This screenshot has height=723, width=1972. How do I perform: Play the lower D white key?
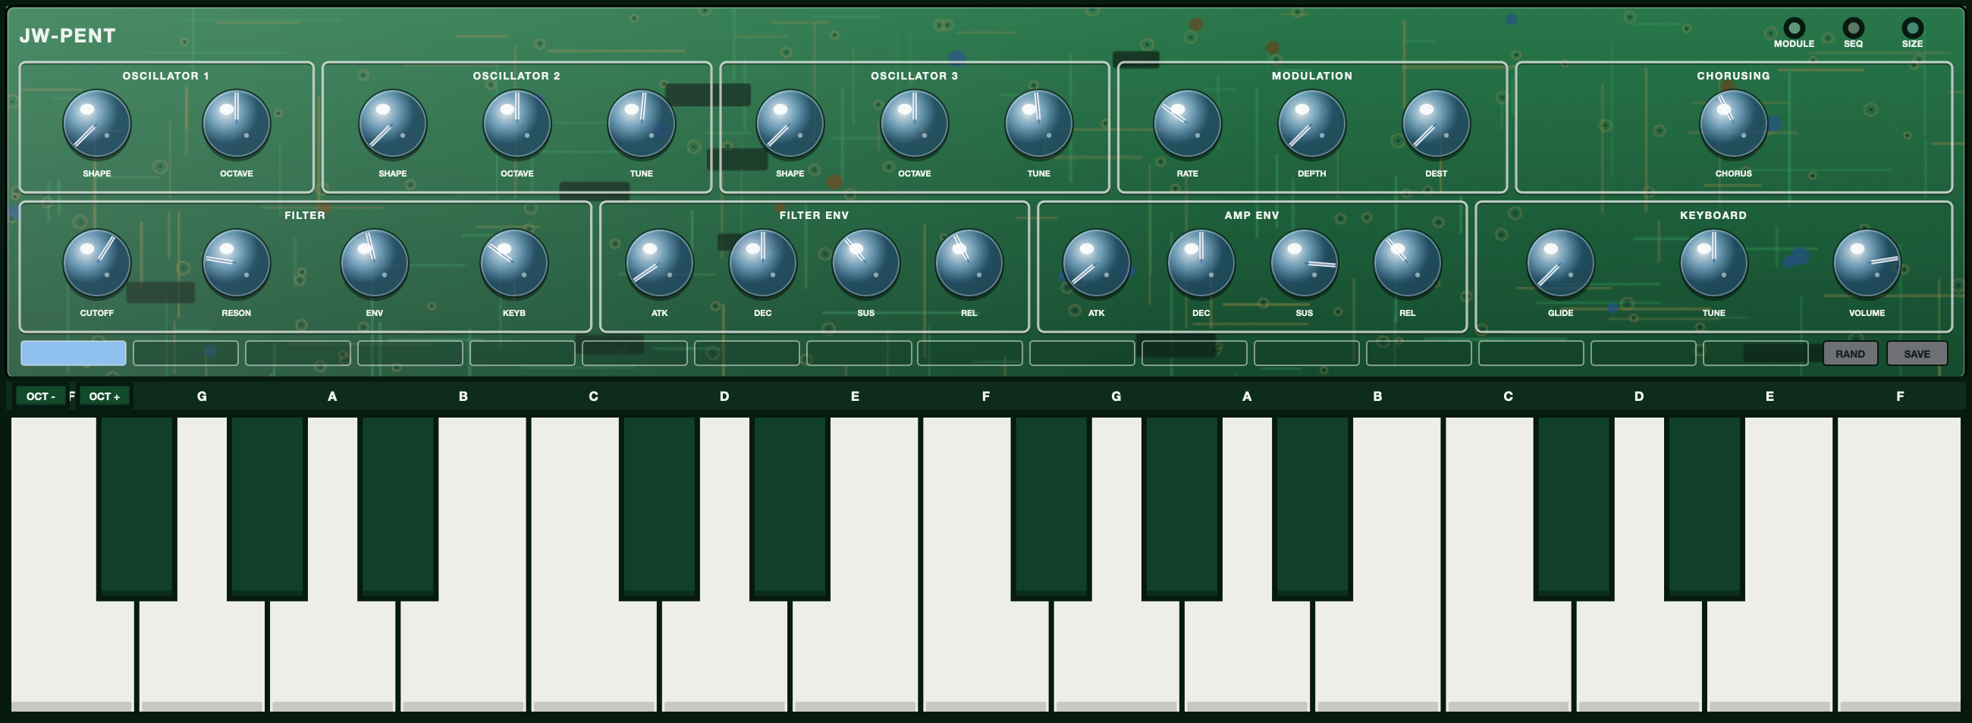point(725,658)
